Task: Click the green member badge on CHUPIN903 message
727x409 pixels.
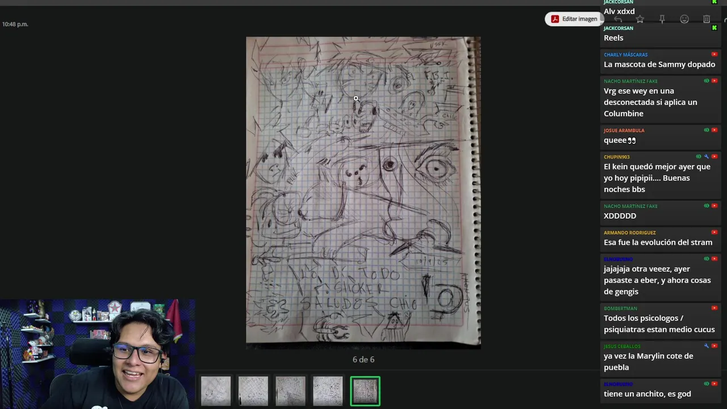Action: (x=699, y=157)
